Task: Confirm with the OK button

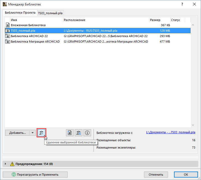Action: [186, 175]
